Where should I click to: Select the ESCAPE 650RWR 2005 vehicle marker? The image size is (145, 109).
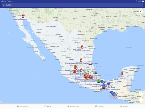click(122, 74)
